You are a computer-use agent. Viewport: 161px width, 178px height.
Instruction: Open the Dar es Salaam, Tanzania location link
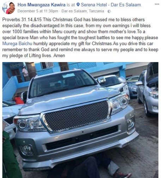83,11
